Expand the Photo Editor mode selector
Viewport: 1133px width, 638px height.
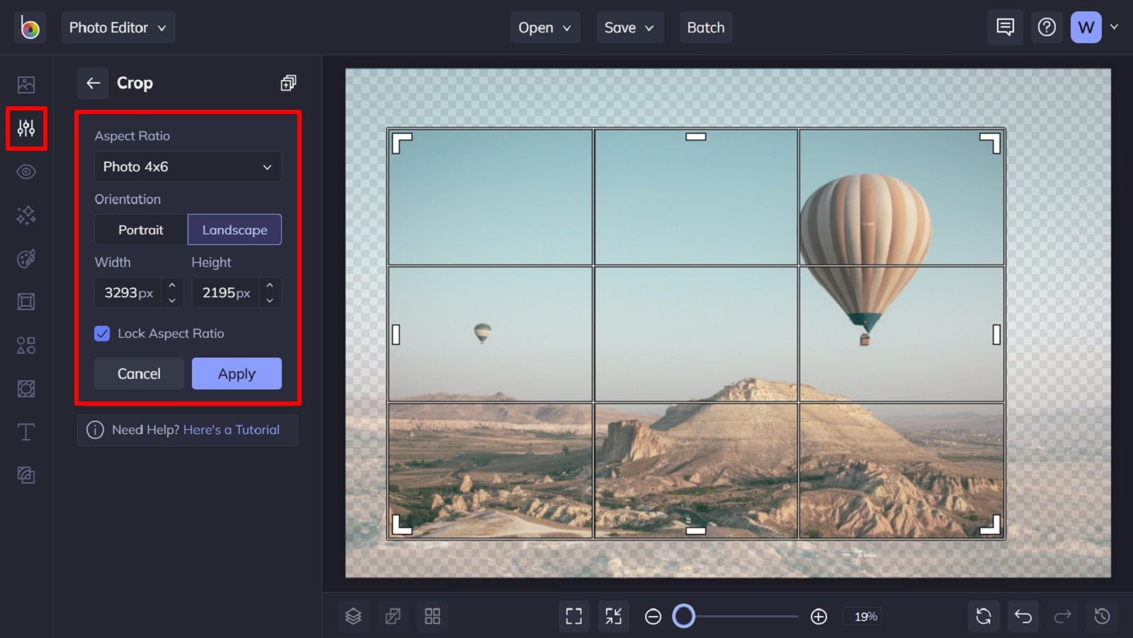[118, 27]
